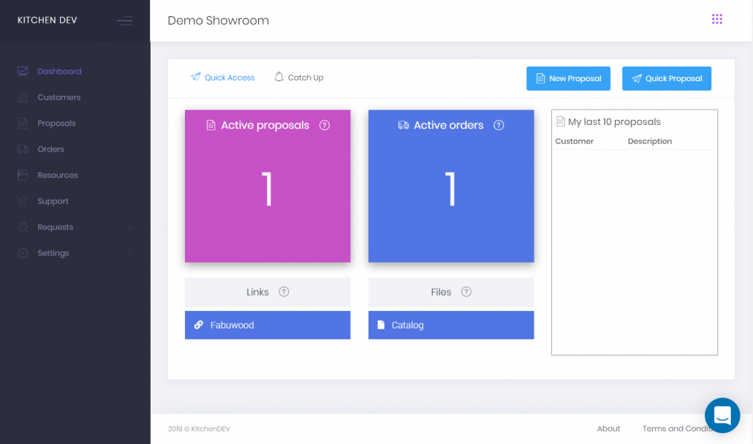
Task: Open the chat bubble in the corner
Action: click(x=722, y=415)
